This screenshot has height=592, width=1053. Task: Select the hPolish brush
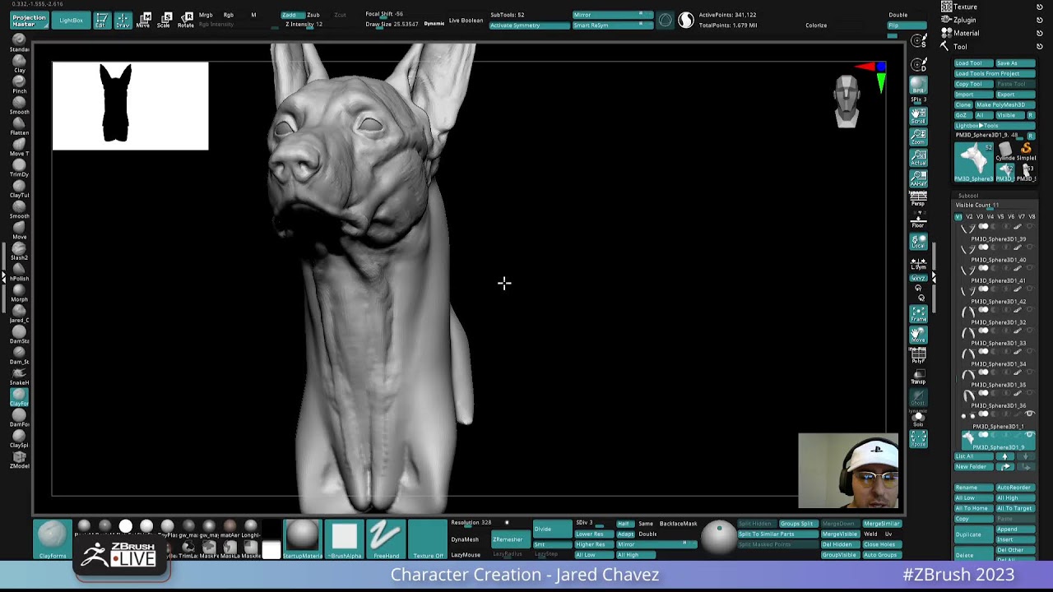tap(19, 268)
